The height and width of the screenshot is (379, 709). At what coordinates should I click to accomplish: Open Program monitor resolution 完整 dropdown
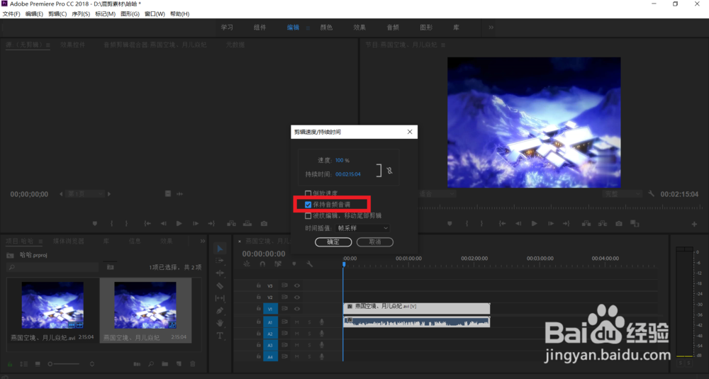622,194
